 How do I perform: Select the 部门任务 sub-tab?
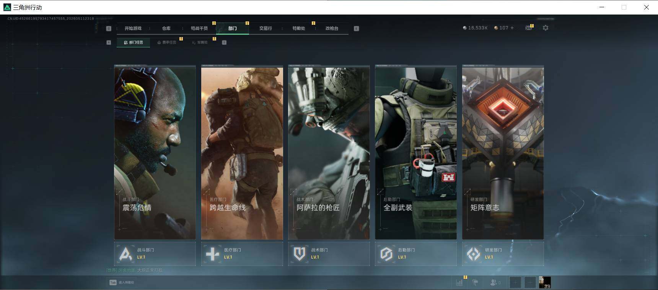pos(134,42)
